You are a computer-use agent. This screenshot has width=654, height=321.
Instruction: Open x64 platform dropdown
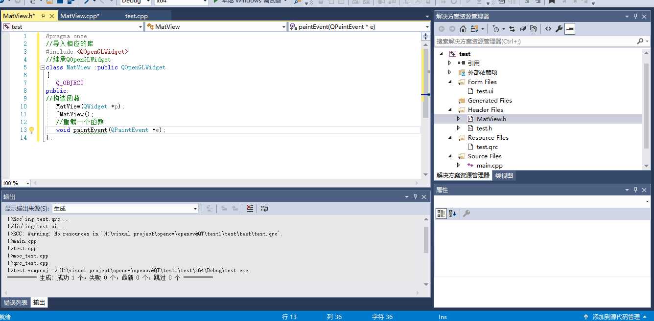click(x=205, y=2)
